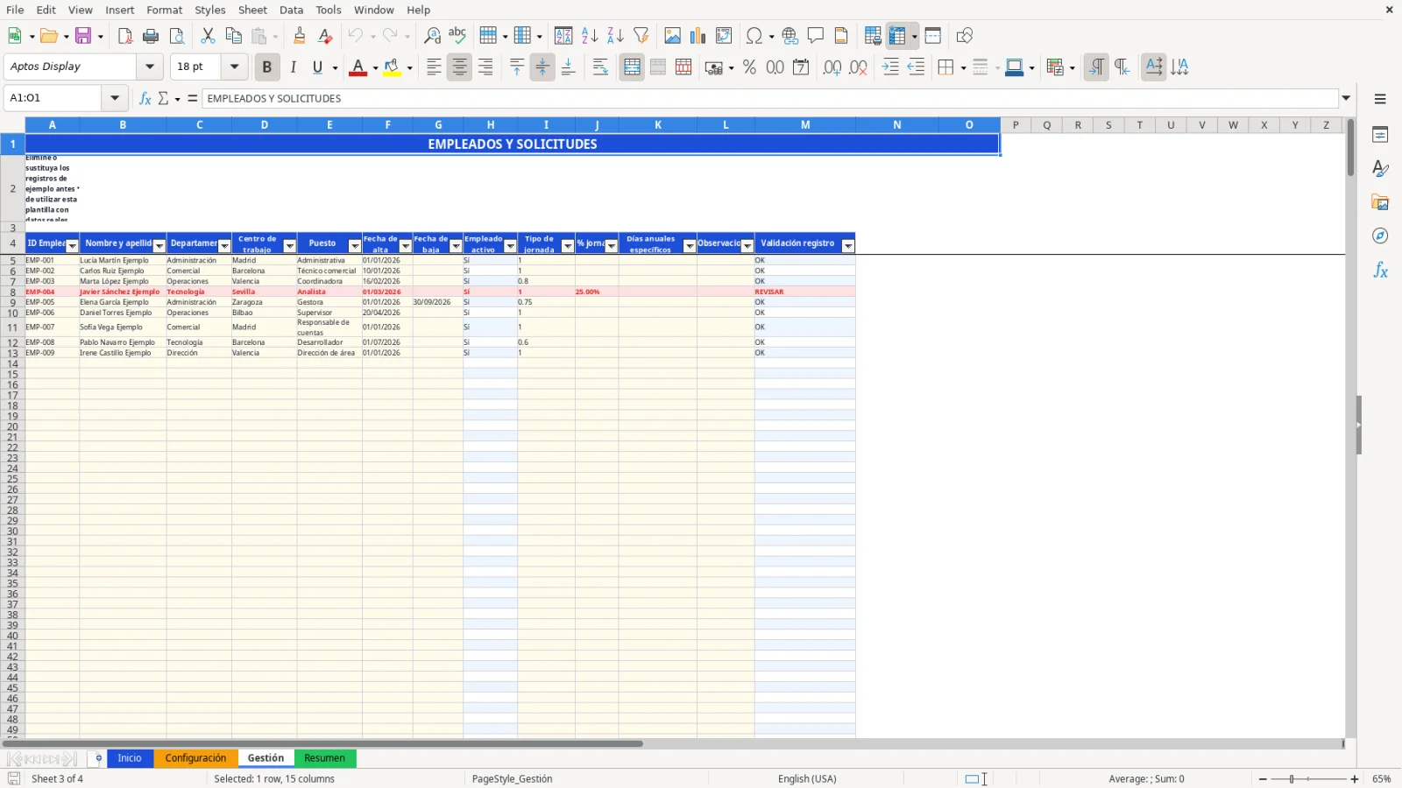Run the spelling check icon

tap(457, 36)
